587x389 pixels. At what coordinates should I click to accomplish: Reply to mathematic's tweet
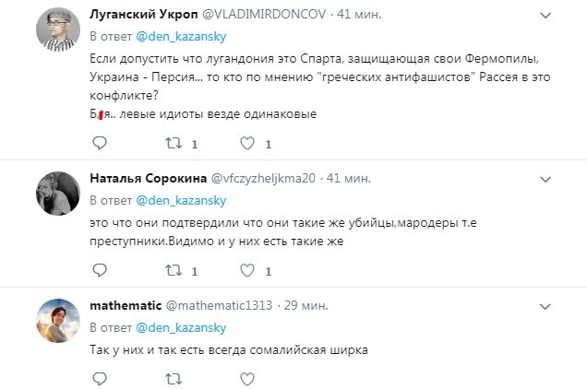tap(101, 377)
